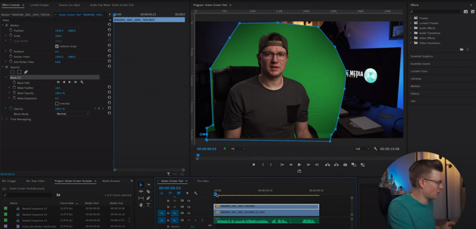This screenshot has width=476, height=229.
Task: Open Program monitor wrench settings
Action: pos(375,149)
